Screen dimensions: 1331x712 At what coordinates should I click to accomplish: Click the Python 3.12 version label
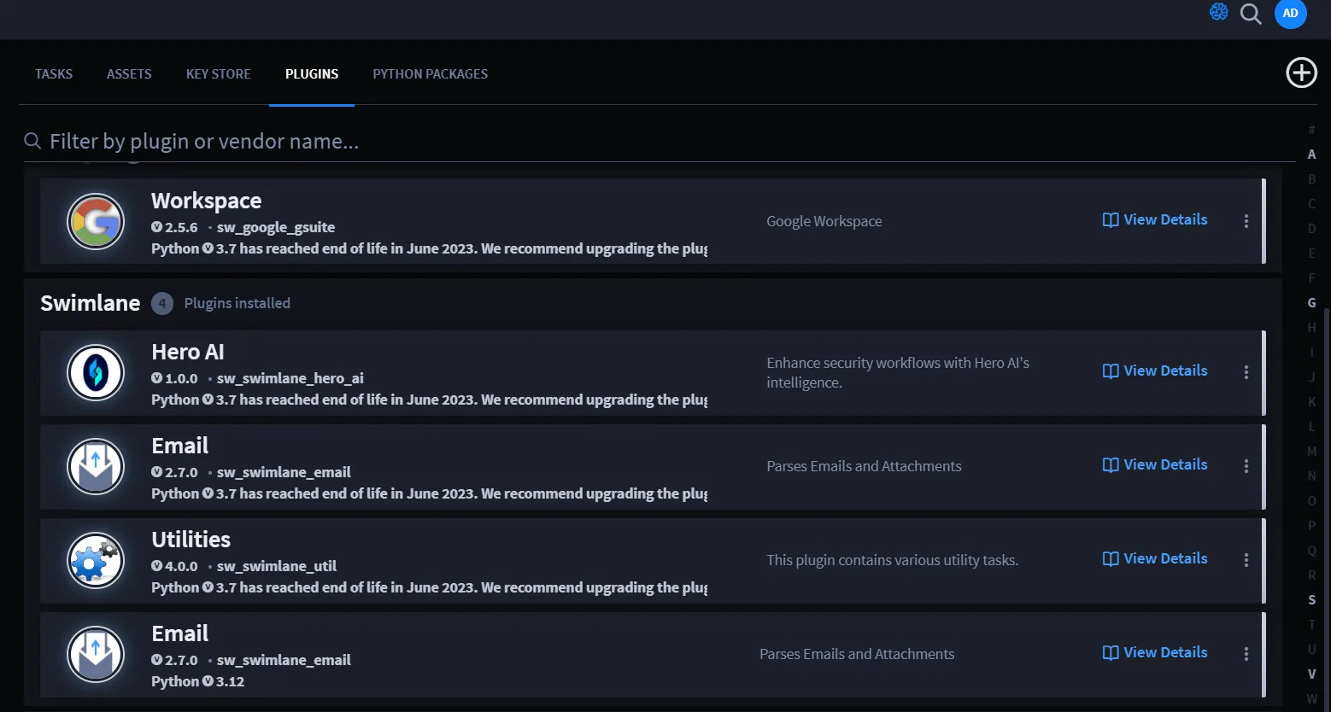pyautogui.click(x=198, y=681)
